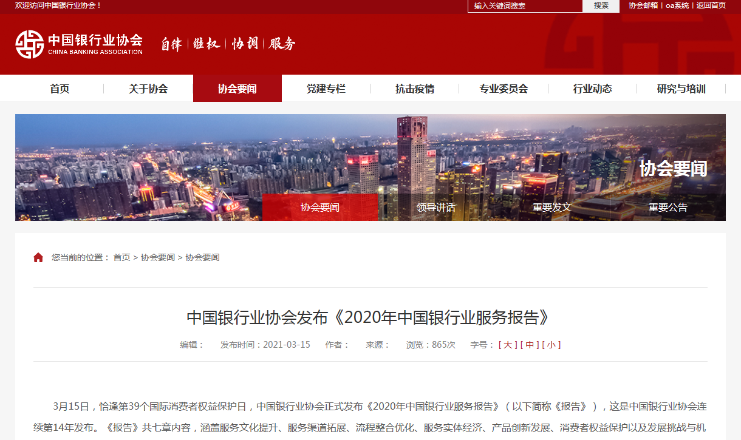Image resolution: width=741 pixels, height=440 pixels.
Task: Click the large 协会要闻 banner heading
Action: (x=673, y=168)
